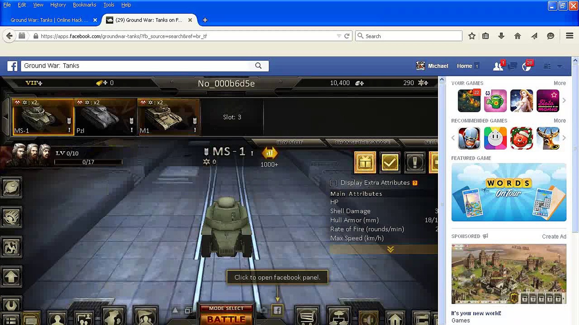This screenshot has height=325, width=579.
Task: Open Michael profile link
Action: coord(432,66)
